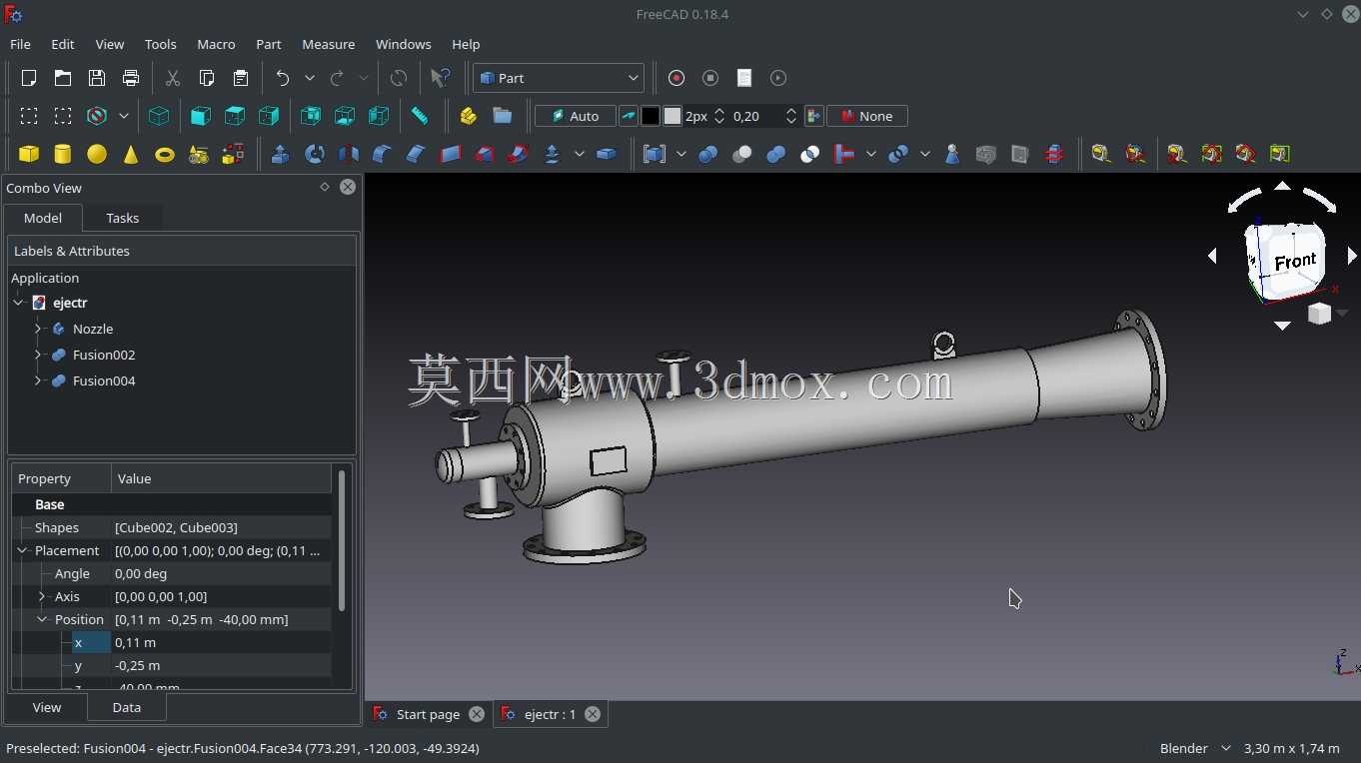
Task: Open the Join objects dropdown arrow
Action: point(871,154)
